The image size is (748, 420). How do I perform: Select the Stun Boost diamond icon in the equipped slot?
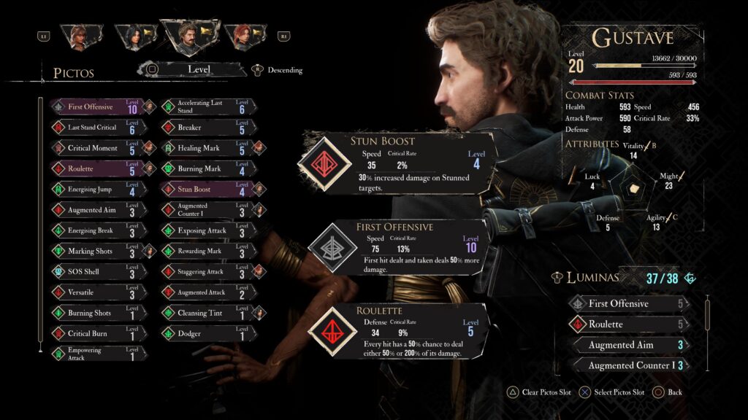click(x=324, y=164)
